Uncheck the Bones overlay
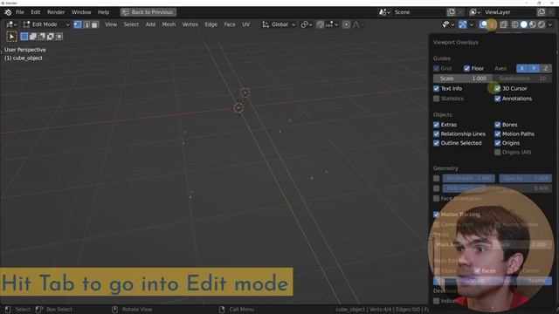 [497, 125]
